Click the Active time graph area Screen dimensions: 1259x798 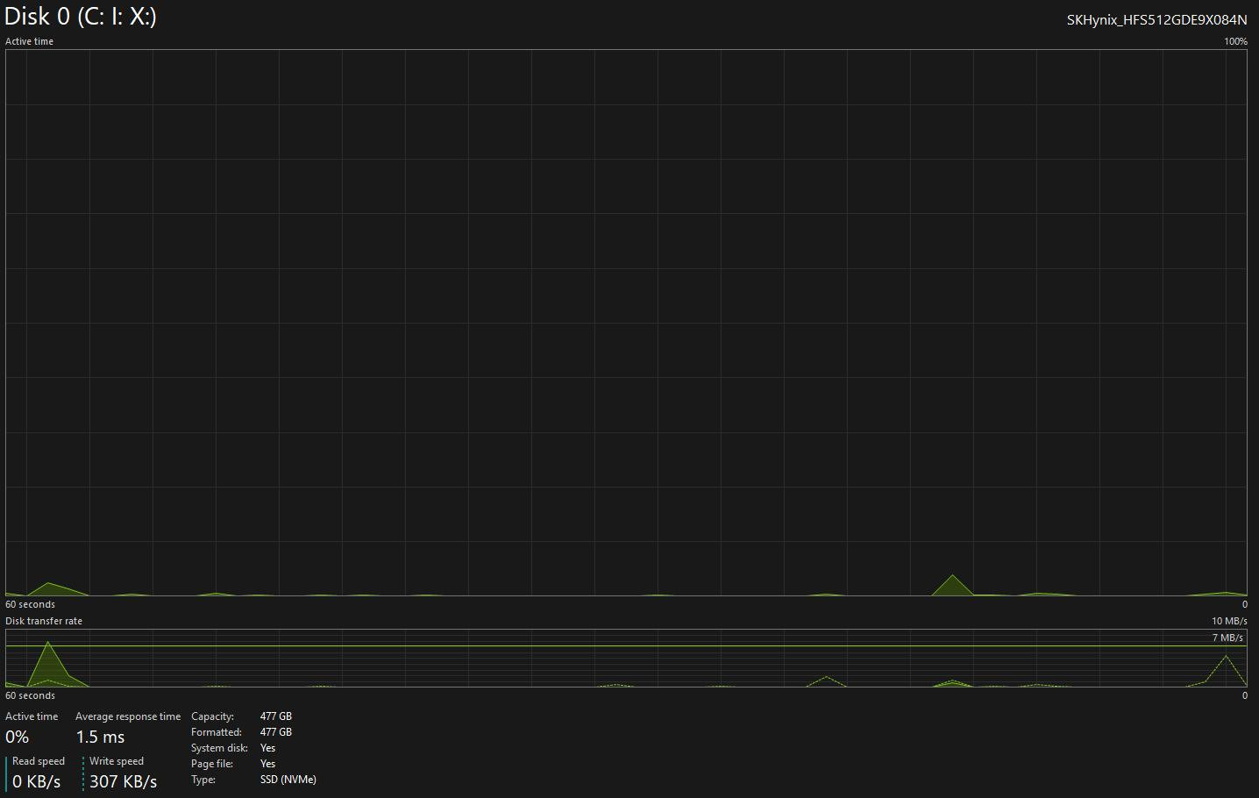[626, 322]
